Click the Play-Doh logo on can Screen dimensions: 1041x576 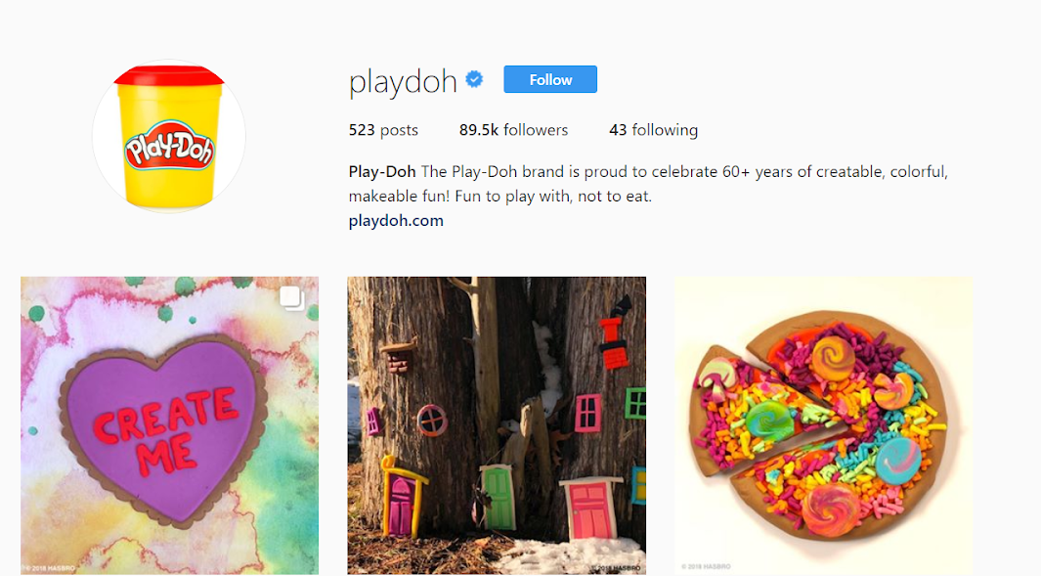[x=169, y=146]
